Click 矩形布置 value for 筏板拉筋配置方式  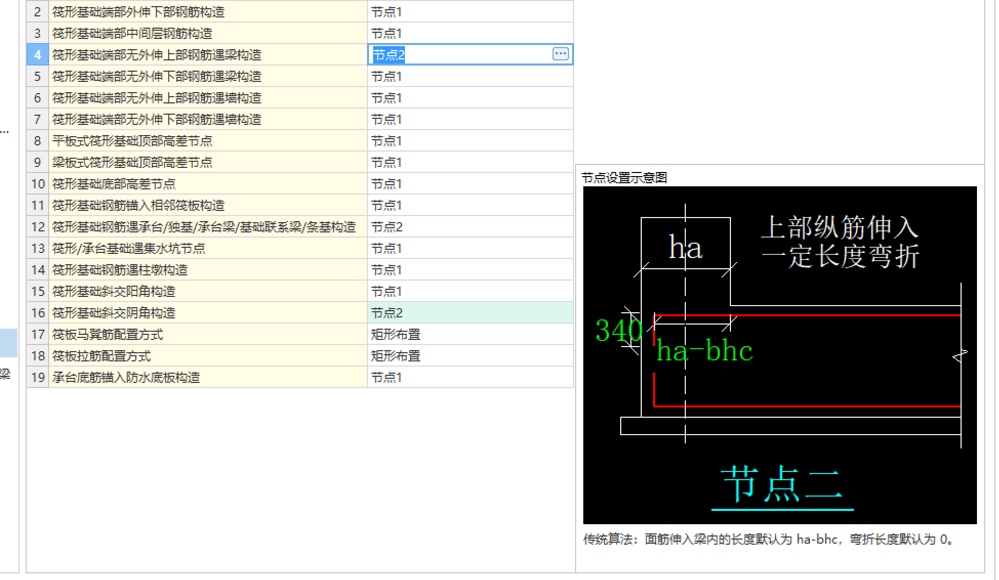point(471,355)
